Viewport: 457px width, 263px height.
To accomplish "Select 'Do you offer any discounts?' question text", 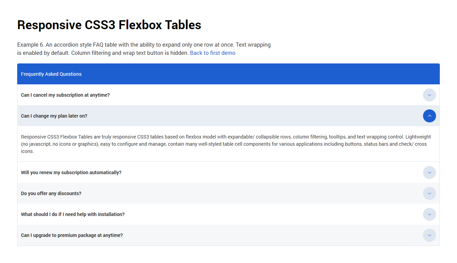I will tap(51, 193).
